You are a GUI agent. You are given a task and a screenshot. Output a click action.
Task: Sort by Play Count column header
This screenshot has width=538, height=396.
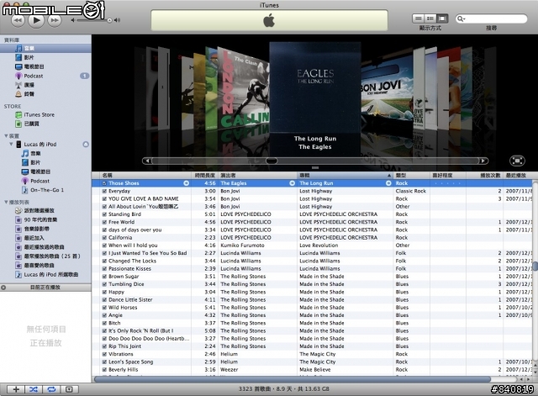click(484, 176)
